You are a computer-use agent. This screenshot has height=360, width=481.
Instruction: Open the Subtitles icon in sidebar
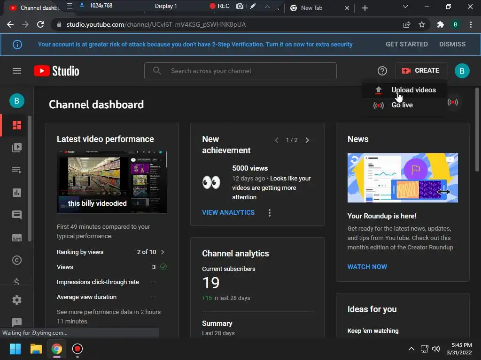point(17,238)
